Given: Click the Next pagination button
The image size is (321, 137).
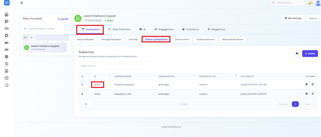Looking at the screenshot, I should [307, 104].
